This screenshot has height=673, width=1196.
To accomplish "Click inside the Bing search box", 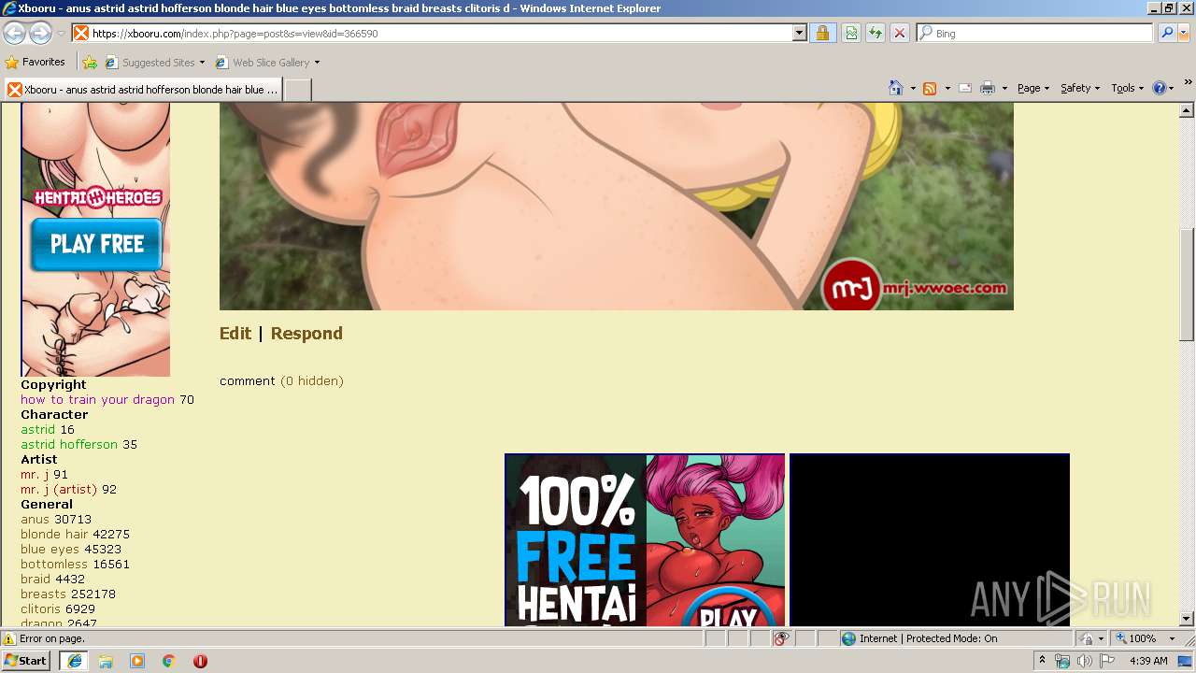I will coord(1035,34).
